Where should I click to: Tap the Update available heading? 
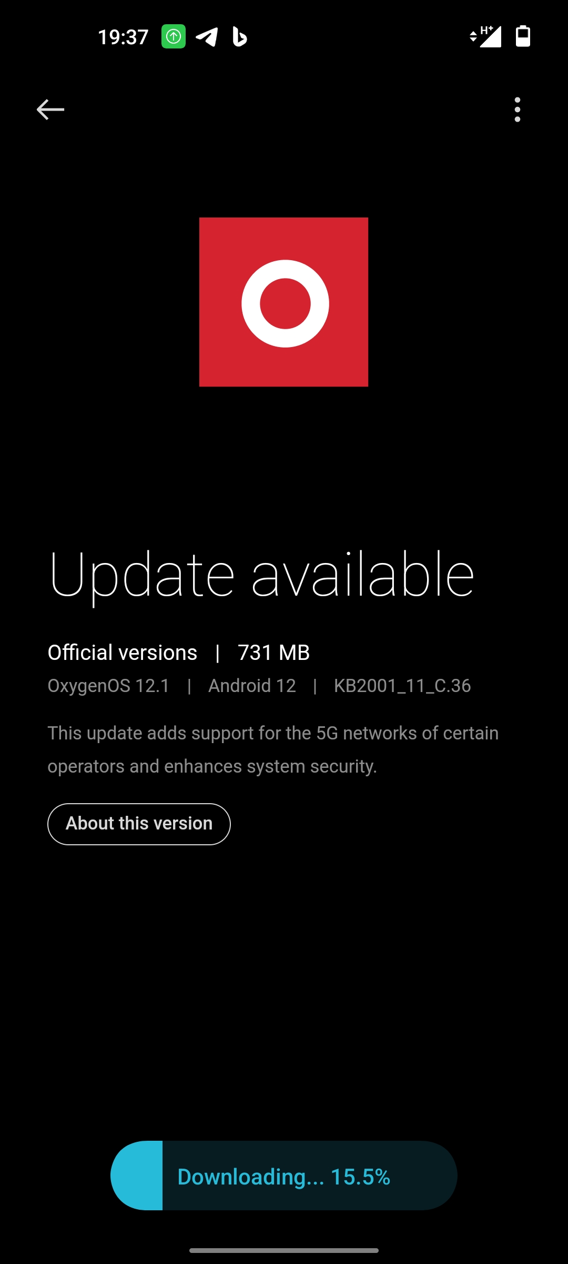click(x=261, y=576)
